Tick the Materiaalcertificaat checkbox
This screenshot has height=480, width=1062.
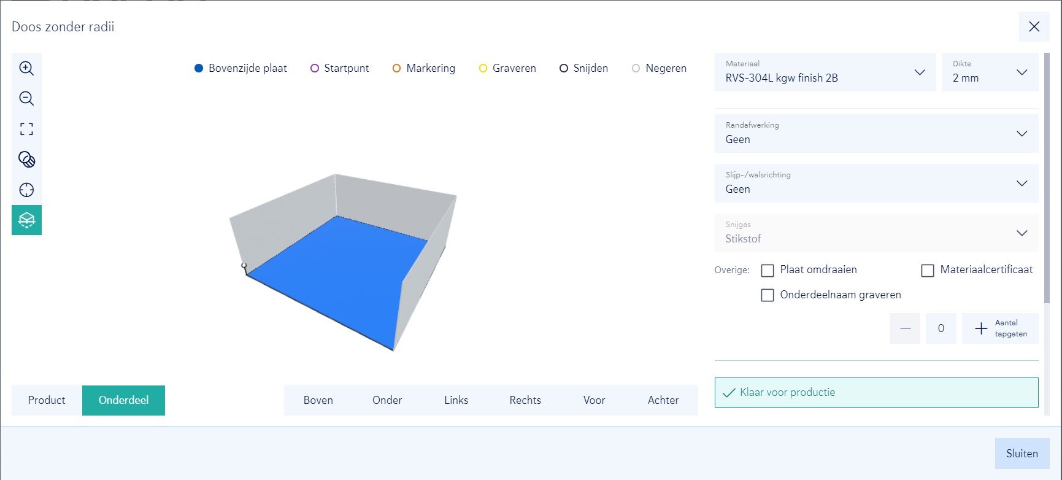928,270
